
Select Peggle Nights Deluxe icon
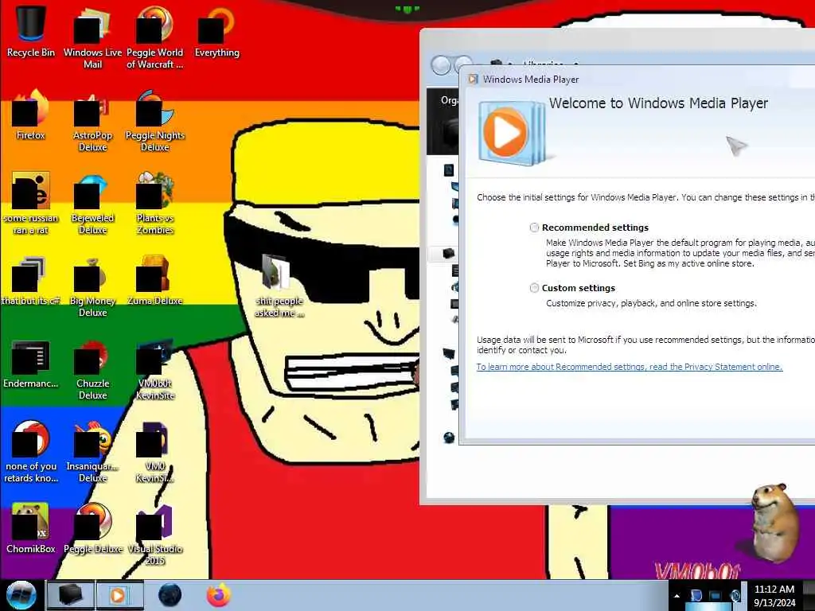pos(155,121)
